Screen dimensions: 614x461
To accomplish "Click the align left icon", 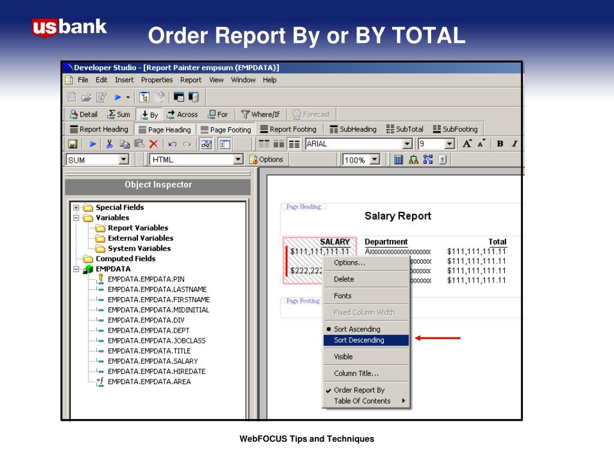I will (264, 144).
